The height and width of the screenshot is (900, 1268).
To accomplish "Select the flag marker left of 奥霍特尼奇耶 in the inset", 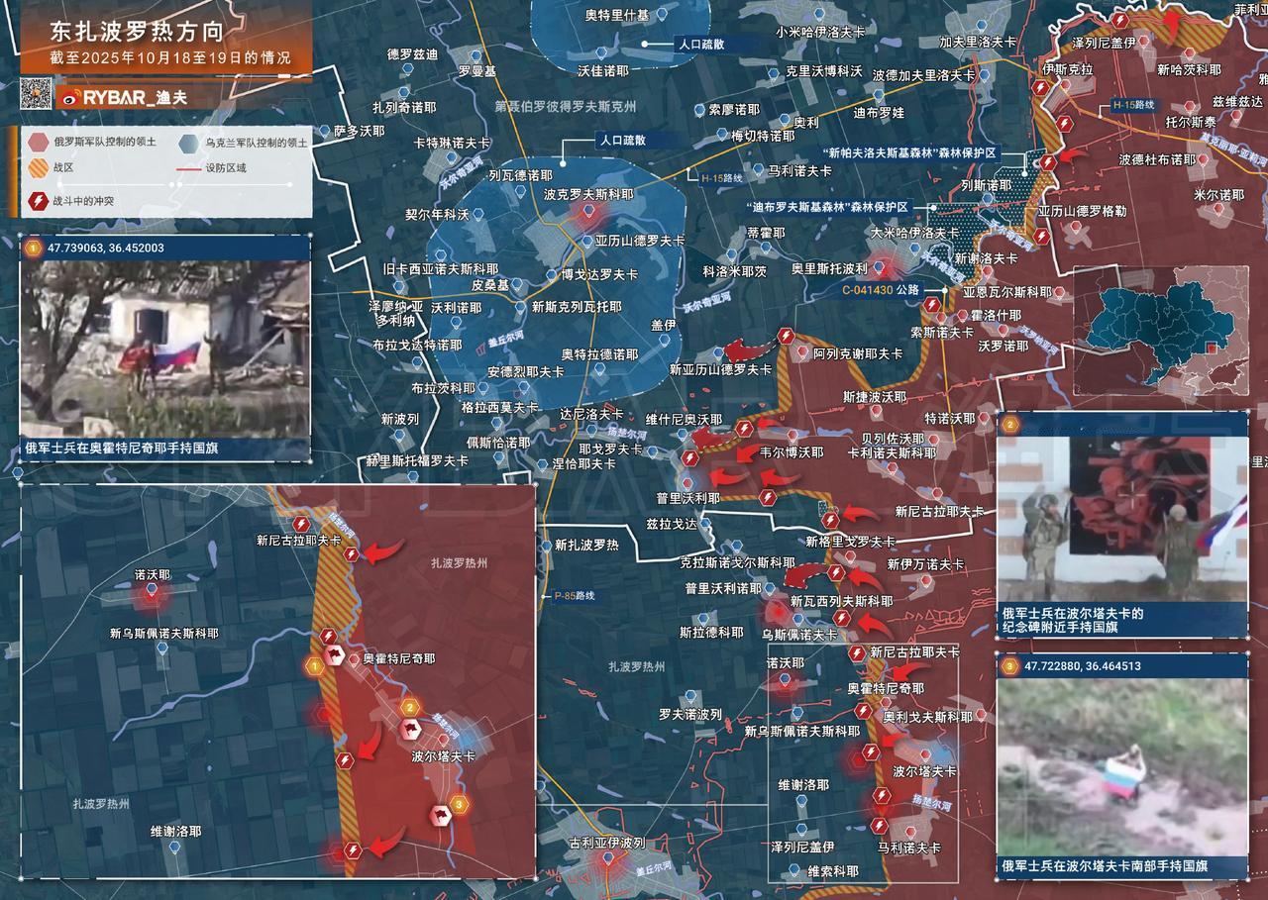I will 335,656.
